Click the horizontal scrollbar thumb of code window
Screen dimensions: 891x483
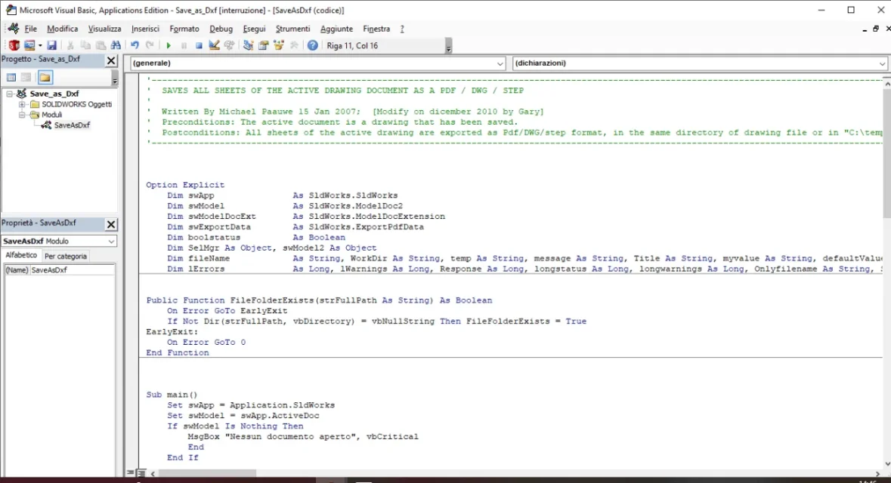tap(207, 473)
